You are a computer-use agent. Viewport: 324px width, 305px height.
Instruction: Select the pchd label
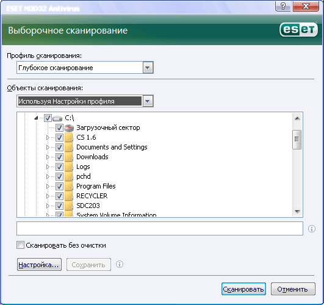pyautogui.click(x=84, y=176)
